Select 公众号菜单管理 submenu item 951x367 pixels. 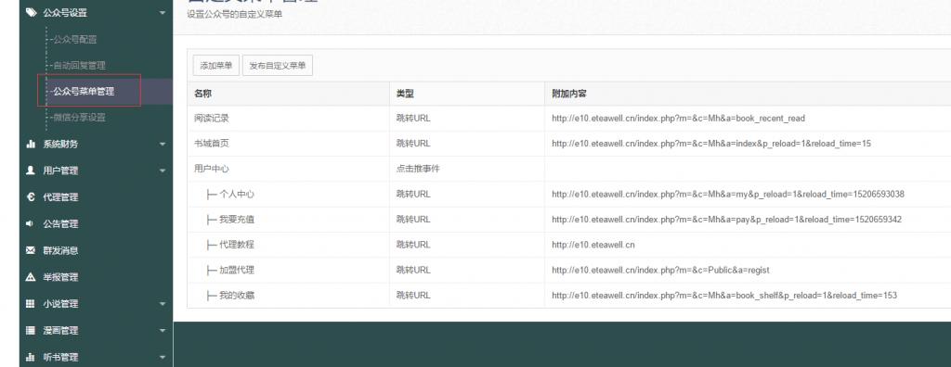[x=83, y=92]
